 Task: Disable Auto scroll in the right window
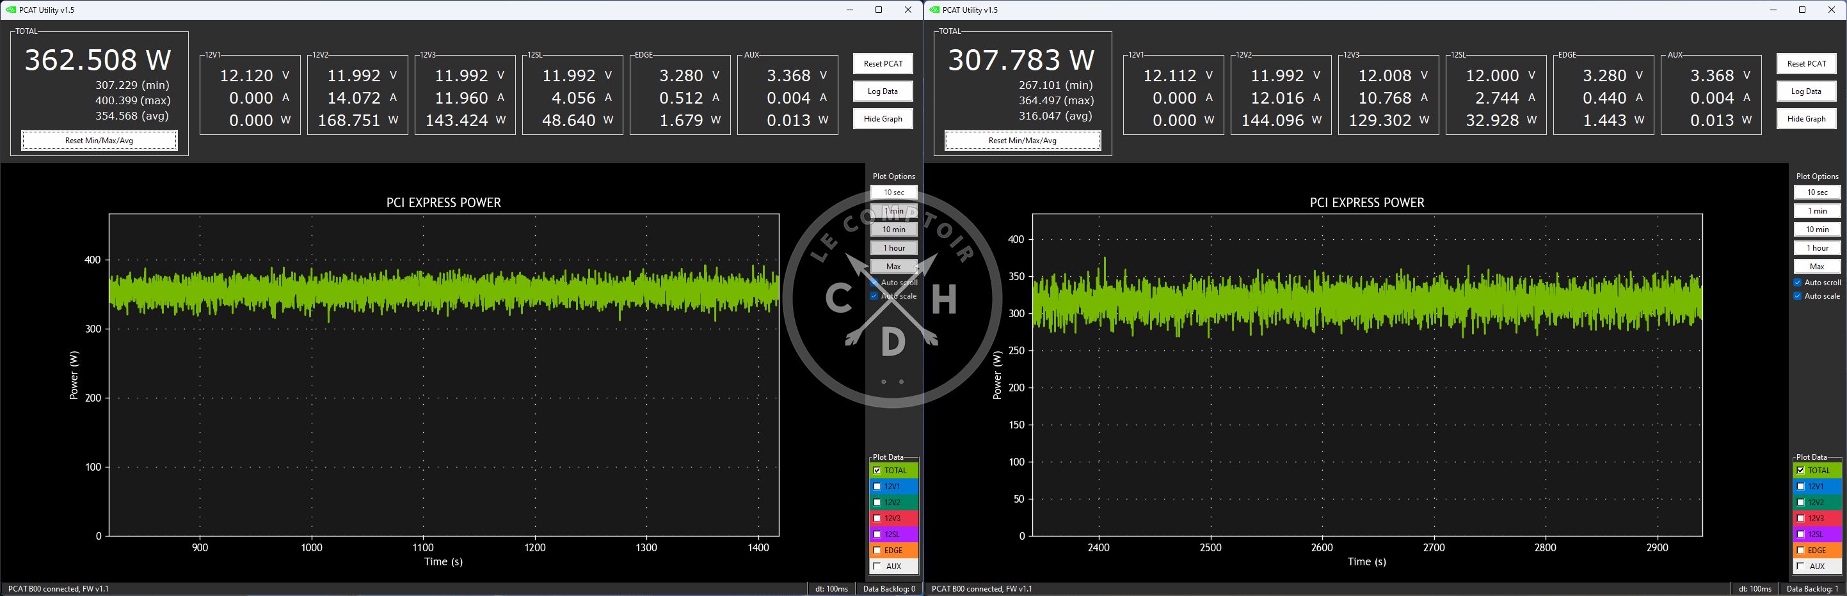(1798, 283)
